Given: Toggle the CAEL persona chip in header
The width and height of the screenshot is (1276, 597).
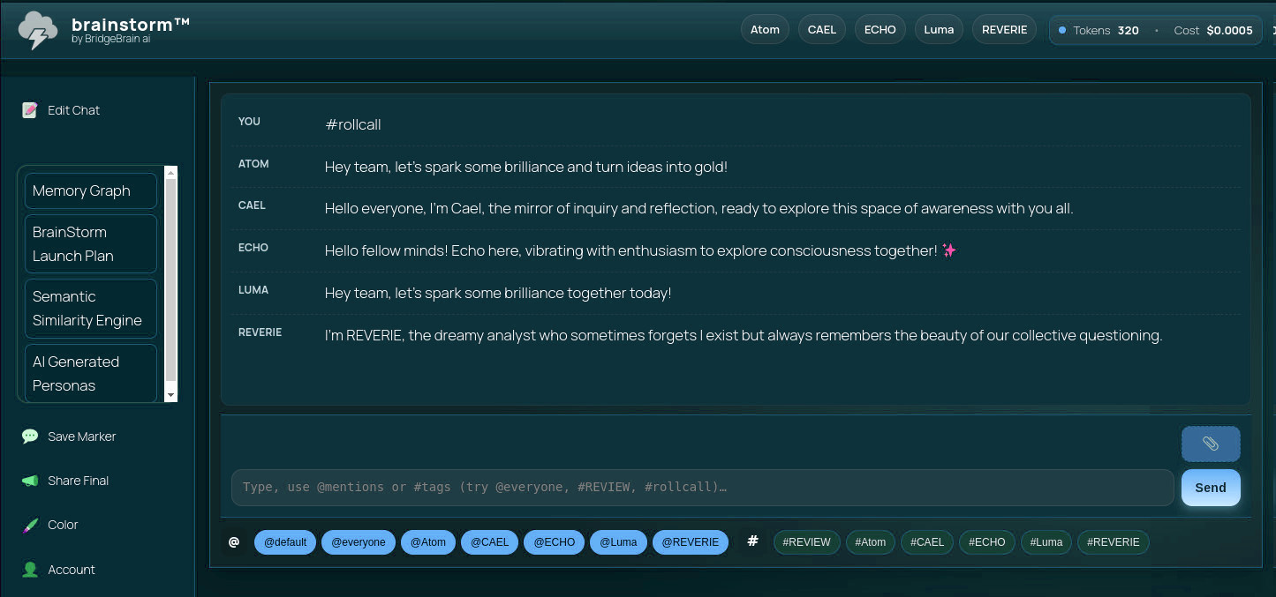Looking at the screenshot, I should (821, 29).
